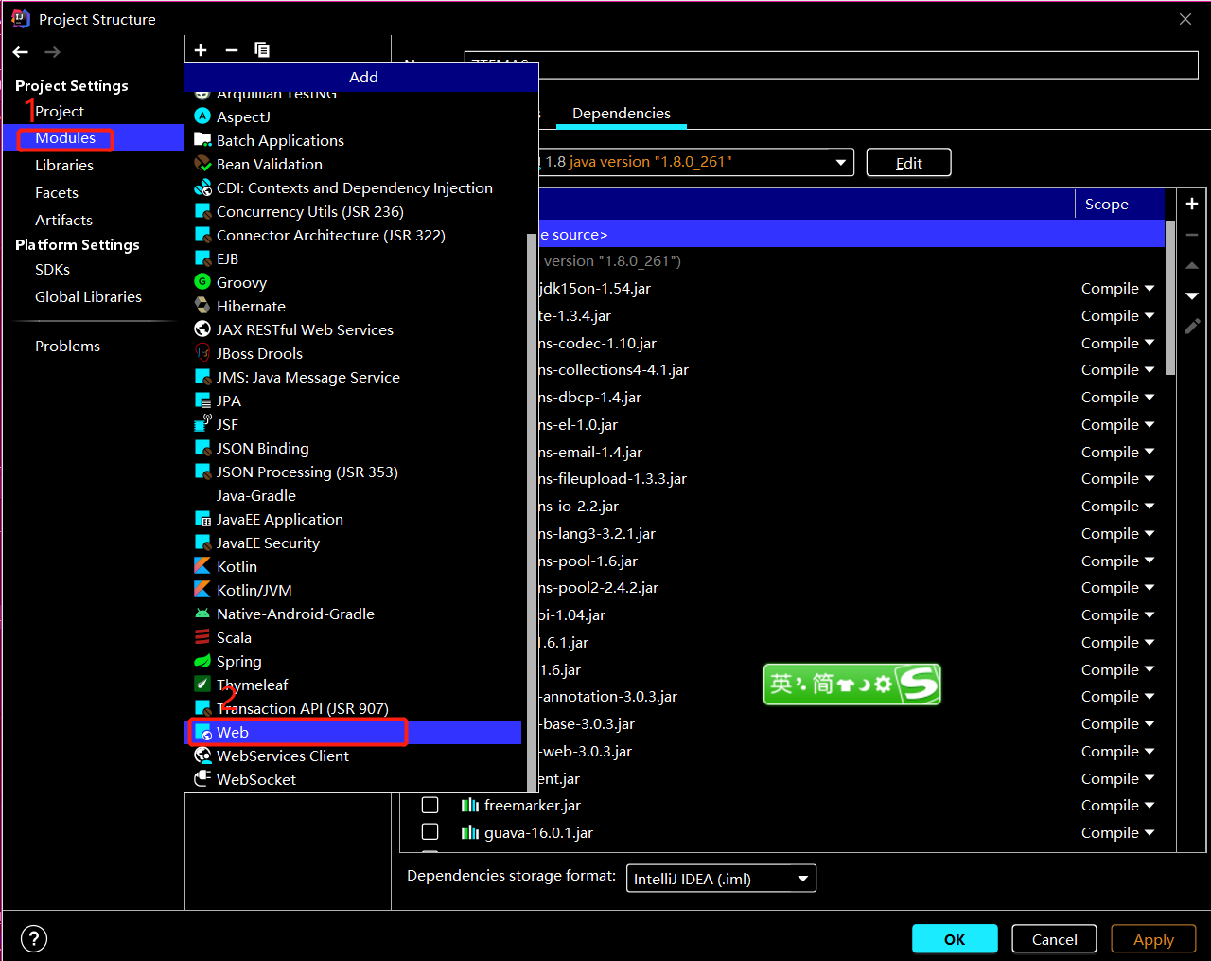Click the Kotlin icon in Add list
The image size is (1211, 961).
pos(202,566)
